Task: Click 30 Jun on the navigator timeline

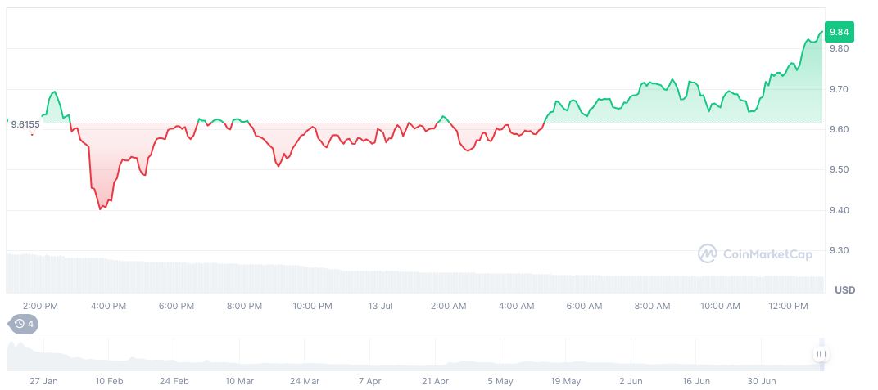Action: click(762, 381)
